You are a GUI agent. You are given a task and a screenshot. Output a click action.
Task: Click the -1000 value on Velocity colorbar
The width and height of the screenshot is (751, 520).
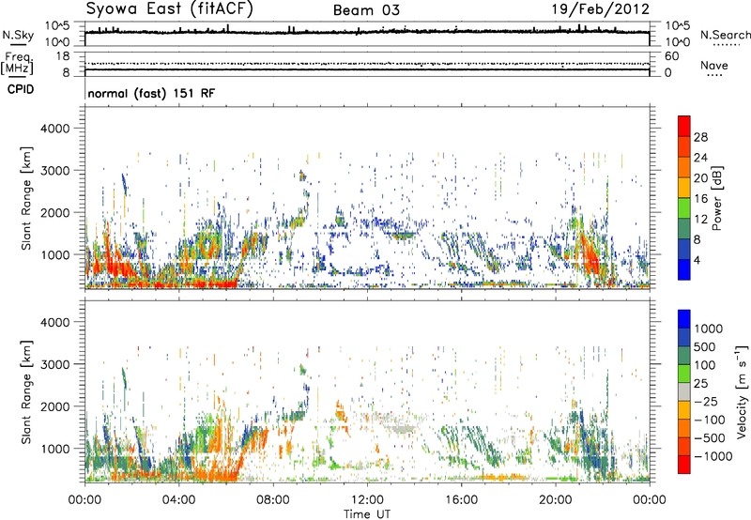tap(713, 456)
